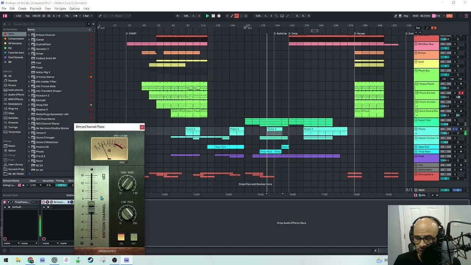Open Chrome from the taskbar
The width and height of the screenshot is (471, 265).
pyautogui.click(x=31, y=260)
